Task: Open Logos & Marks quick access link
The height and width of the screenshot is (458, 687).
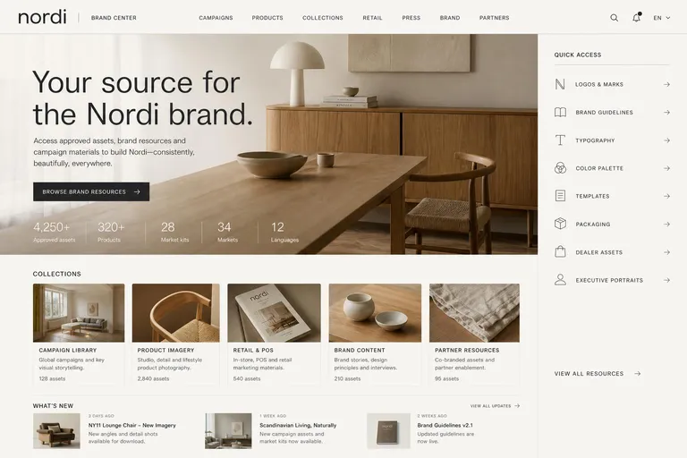Action: click(x=612, y=84)
